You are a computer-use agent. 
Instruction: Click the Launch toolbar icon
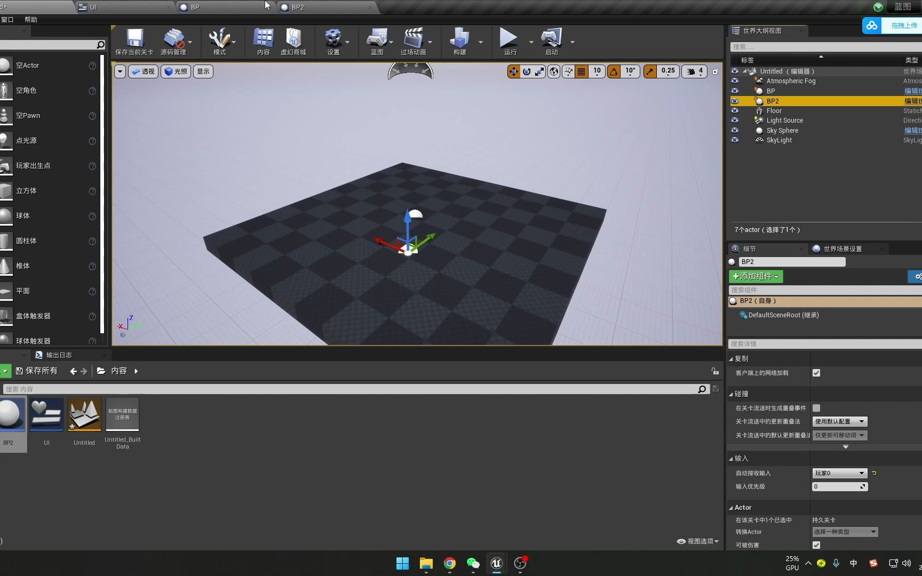[x=551, y=42]
